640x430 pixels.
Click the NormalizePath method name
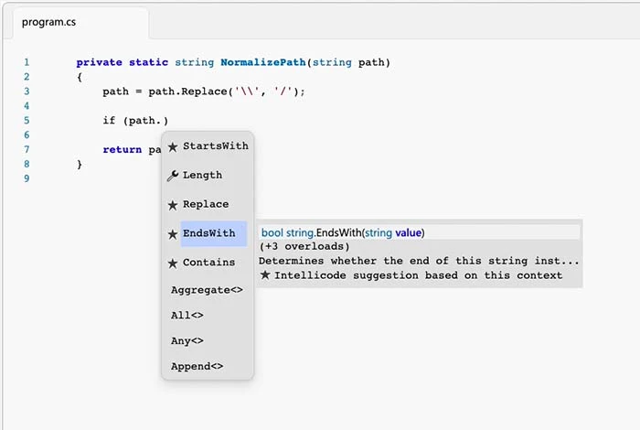263,62
